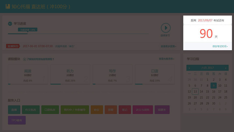Go to previous month in calendar

point(189,68)
